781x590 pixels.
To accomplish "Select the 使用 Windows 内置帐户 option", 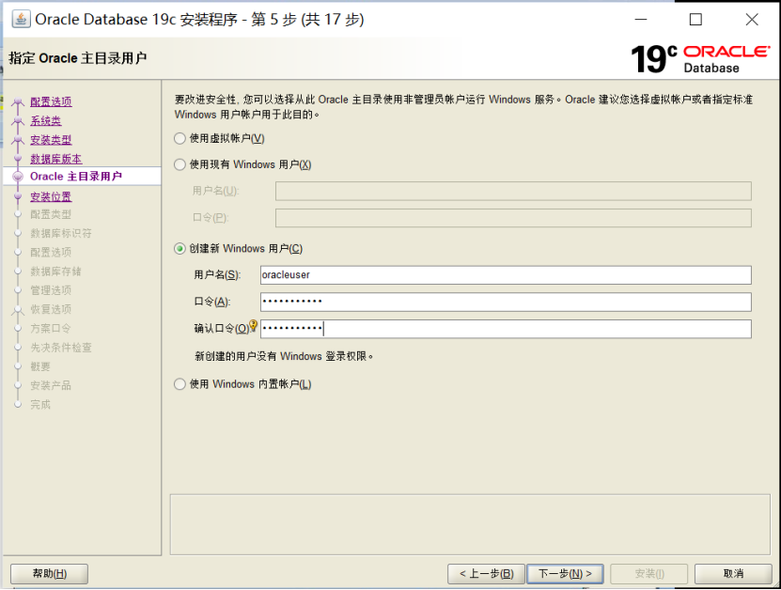I will pyautogui.click(x=179, y=383).
